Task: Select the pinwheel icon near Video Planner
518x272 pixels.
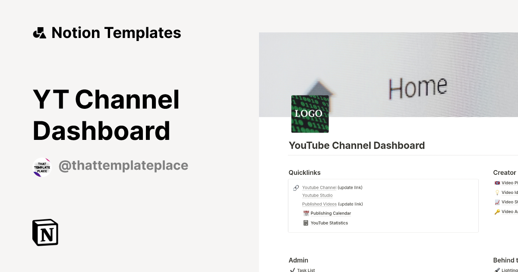Action: tap(497, 183)
